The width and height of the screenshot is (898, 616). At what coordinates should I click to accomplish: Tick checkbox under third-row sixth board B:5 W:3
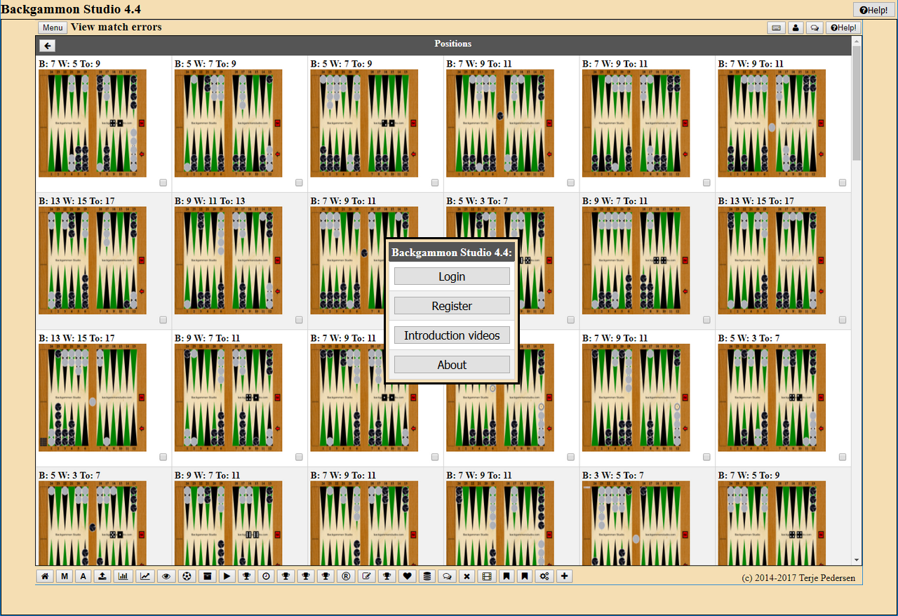click(843, 457)
